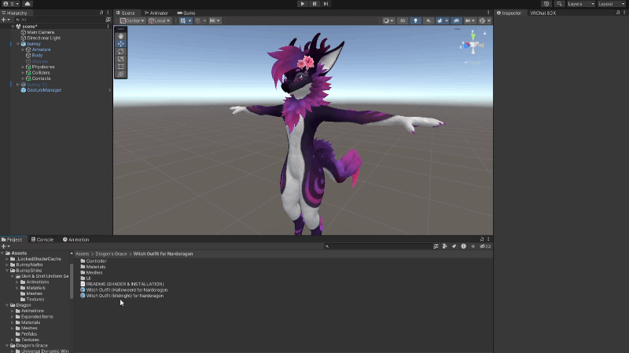The image size is (629, 353).
Task: Toggle Persp projection label
Action: coord(473,63)
